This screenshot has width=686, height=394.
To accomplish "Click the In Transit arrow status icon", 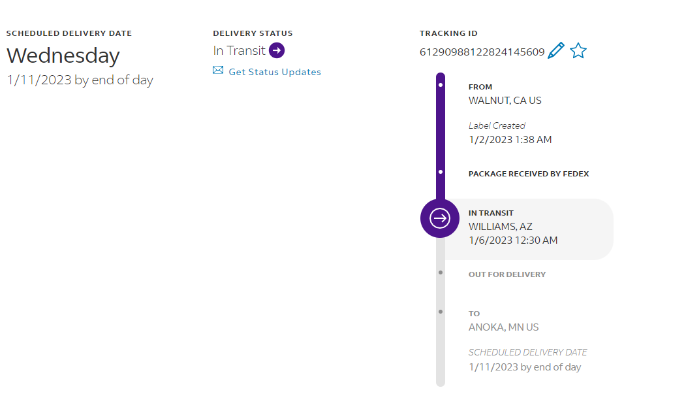I will click(x=277, y=50).
